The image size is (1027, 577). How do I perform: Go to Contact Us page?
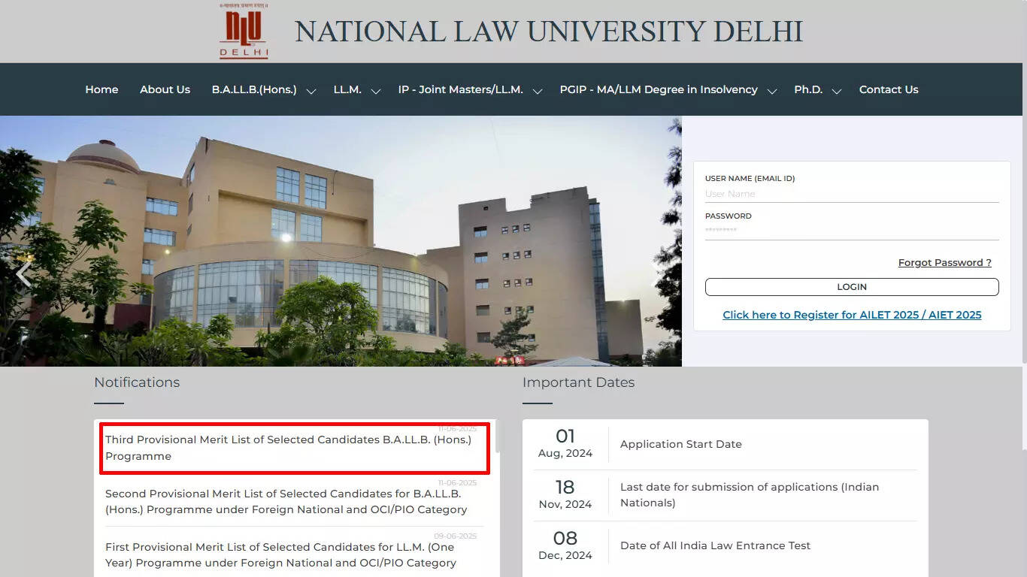pyautogui.click(x=889, y=89)
